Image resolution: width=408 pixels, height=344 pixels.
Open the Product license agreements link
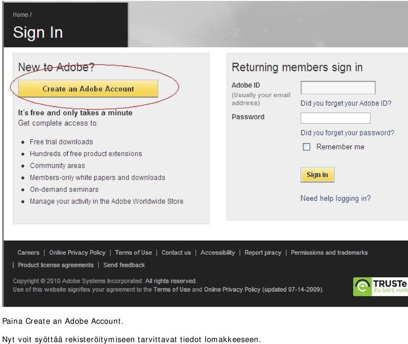56,265
